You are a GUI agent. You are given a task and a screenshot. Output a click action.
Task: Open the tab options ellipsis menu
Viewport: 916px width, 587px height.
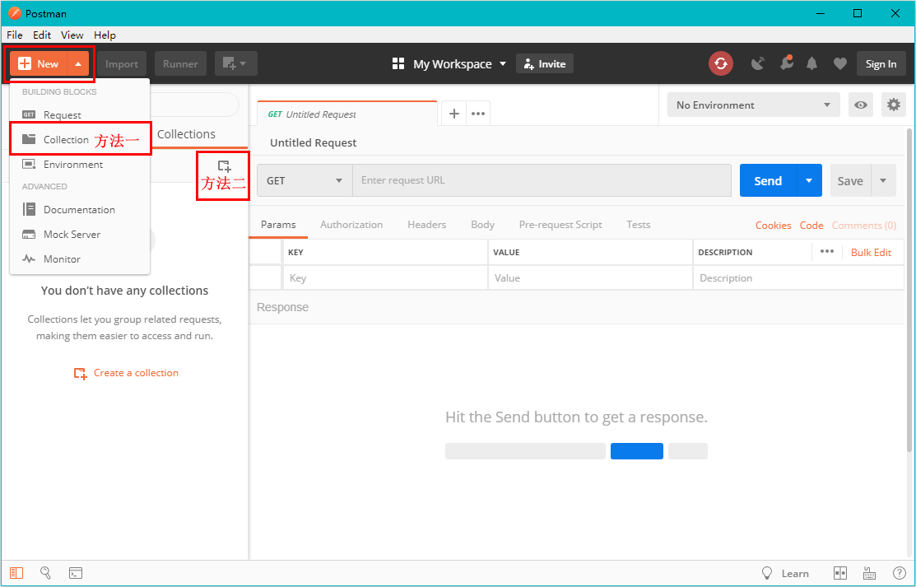click(x=478, y=114)
